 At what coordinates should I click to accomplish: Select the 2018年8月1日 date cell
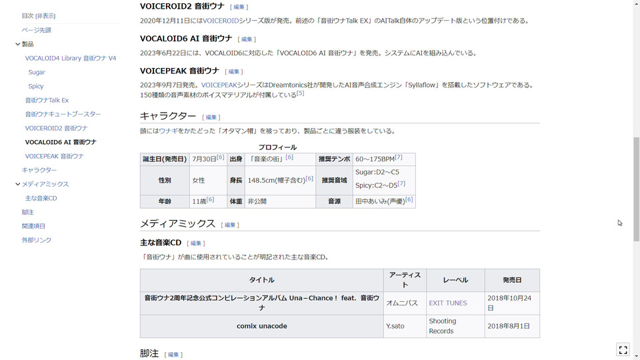coord(512,326)
